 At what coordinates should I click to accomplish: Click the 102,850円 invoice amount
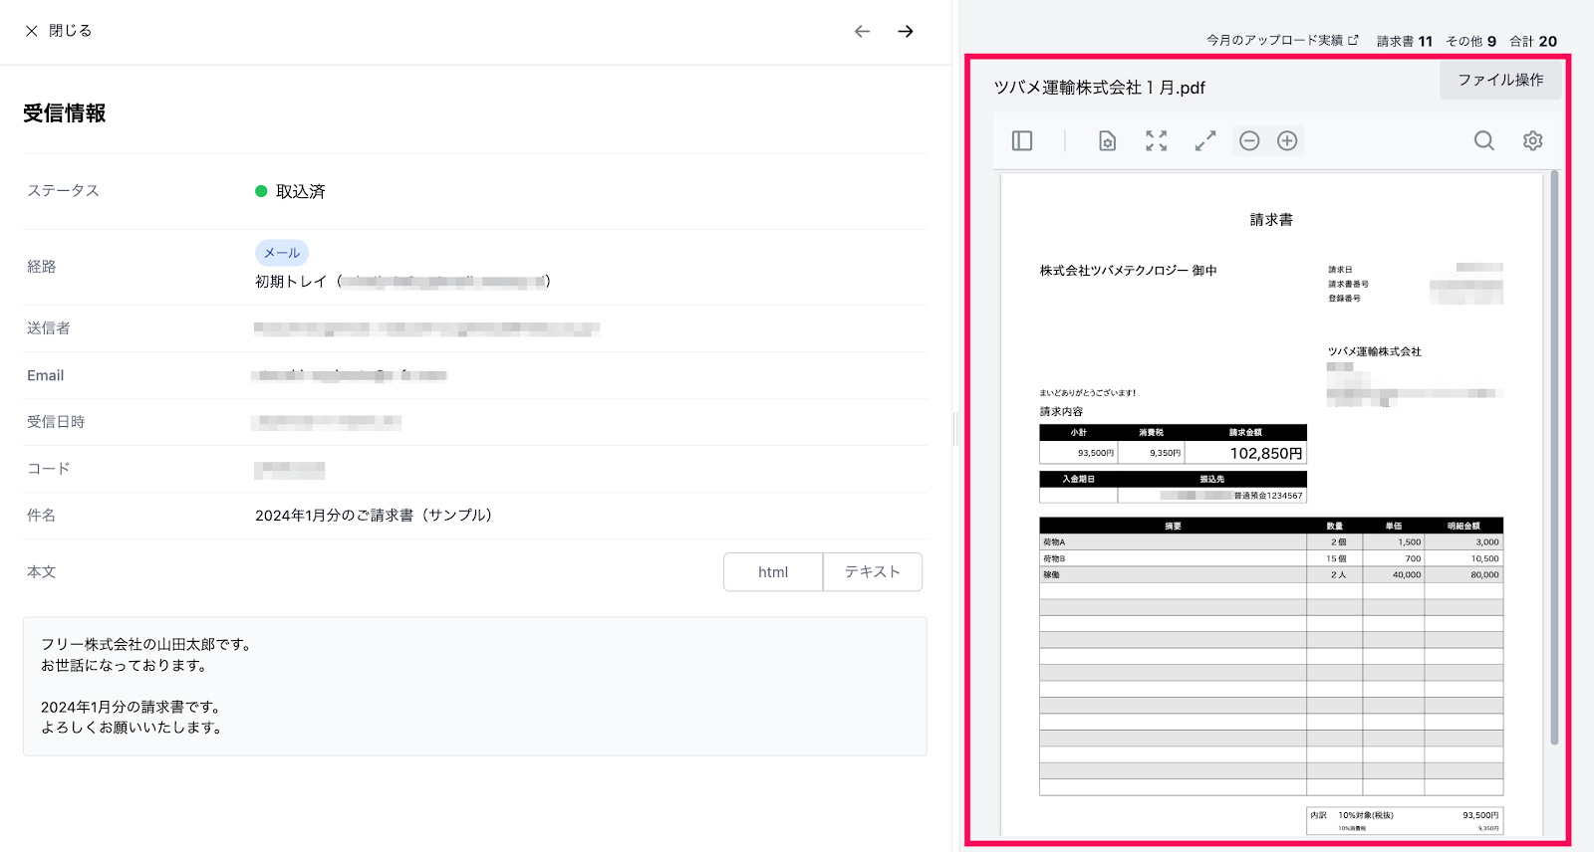tap(1265, 453)
